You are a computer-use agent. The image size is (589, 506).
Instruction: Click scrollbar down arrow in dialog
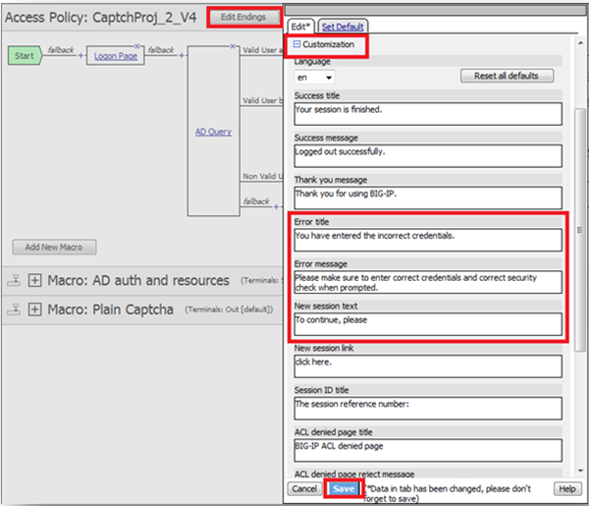click(580, 471)
